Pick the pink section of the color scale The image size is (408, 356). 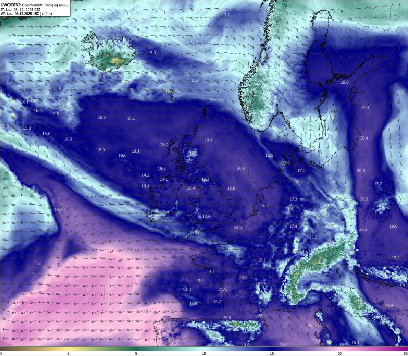click(340, 349)
